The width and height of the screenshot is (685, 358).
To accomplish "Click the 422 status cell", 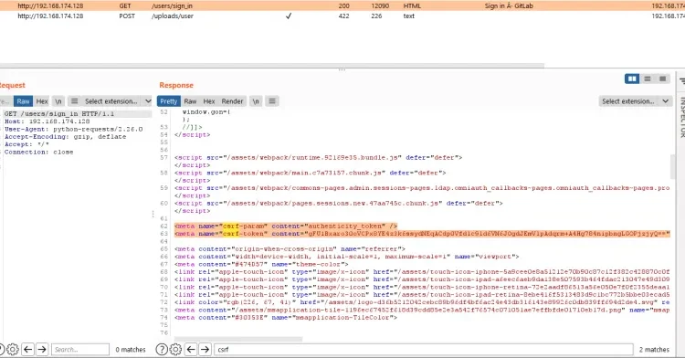I will click(343, 16).
